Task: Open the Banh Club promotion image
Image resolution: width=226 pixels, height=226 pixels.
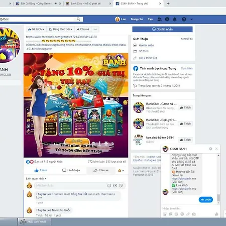Action: (x=76, y=105)
